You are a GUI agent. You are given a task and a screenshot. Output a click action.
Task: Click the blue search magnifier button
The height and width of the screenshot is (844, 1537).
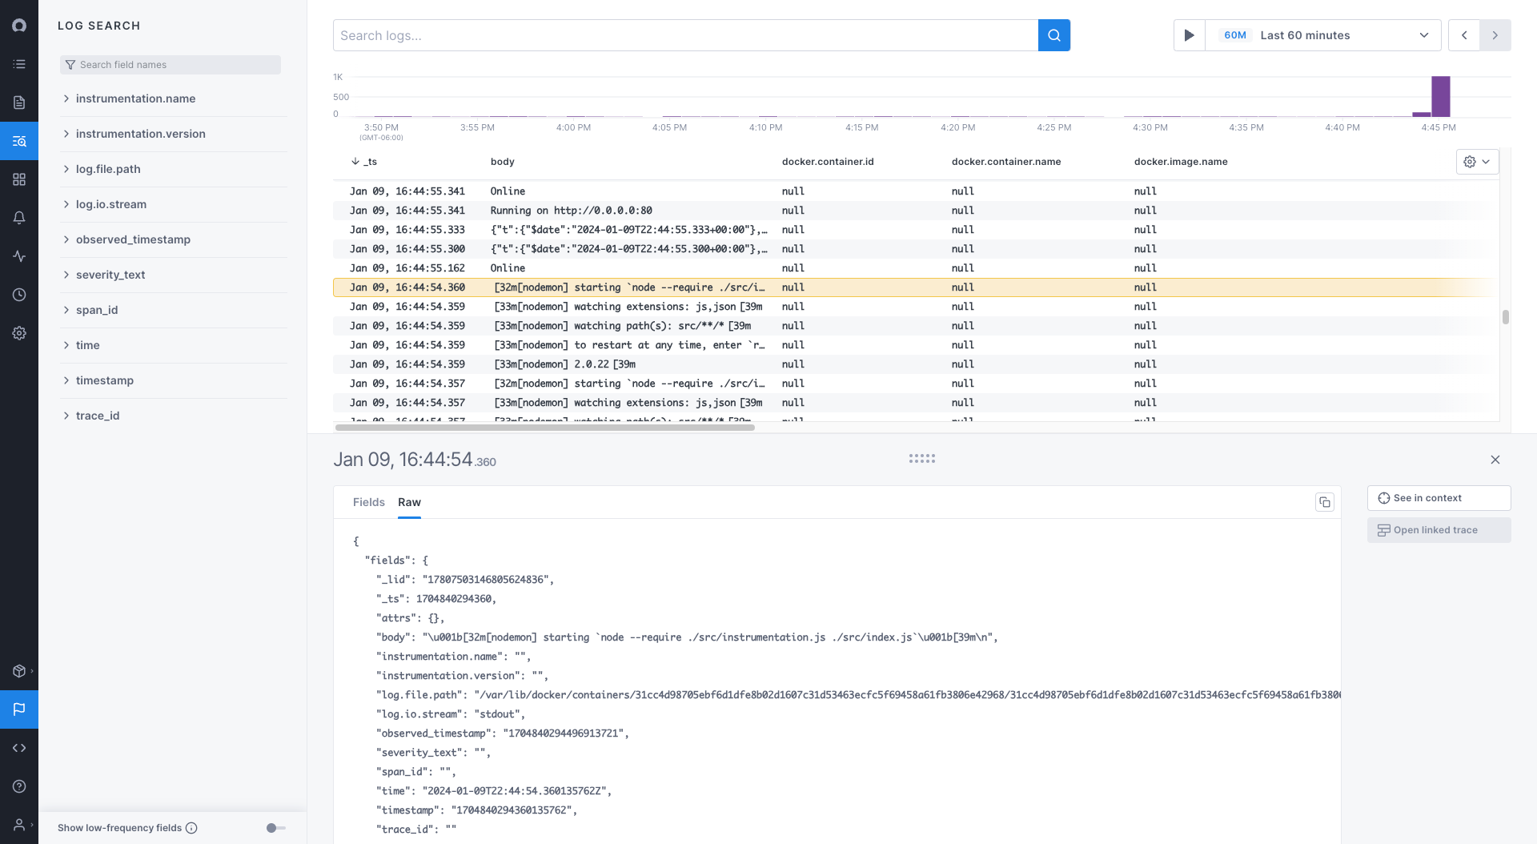[1054, 35]
